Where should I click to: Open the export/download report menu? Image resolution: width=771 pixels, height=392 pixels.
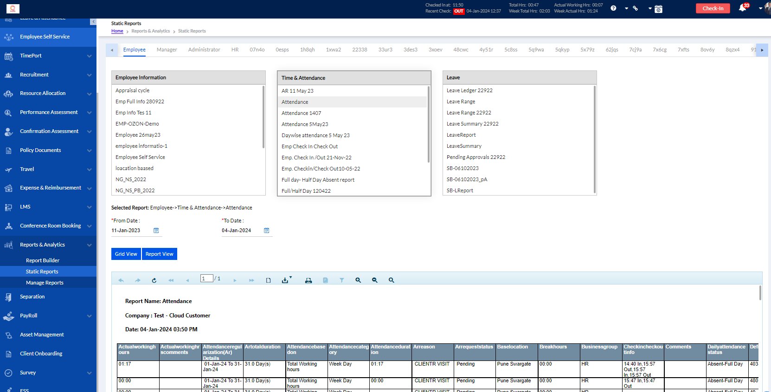point(286,280)
